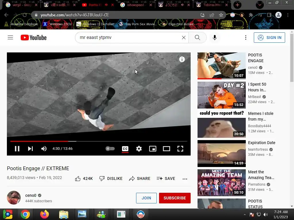The image size is (294, 220).
Task: Reload the current page
Action: (25, 15)
